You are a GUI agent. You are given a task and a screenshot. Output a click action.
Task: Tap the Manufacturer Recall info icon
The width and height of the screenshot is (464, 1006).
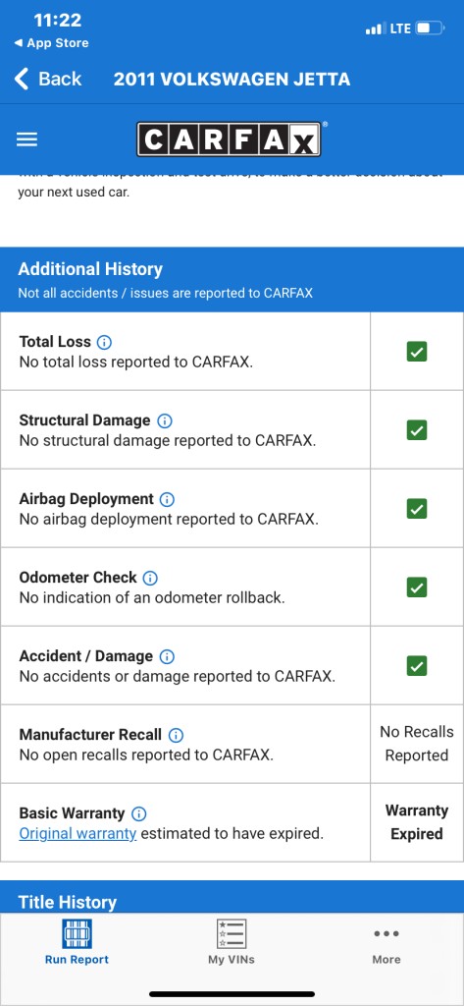tap(176, 735)
